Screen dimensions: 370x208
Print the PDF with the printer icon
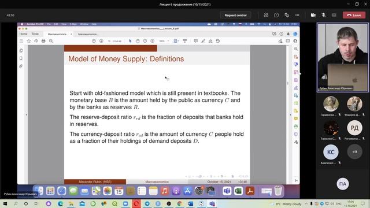43,41
